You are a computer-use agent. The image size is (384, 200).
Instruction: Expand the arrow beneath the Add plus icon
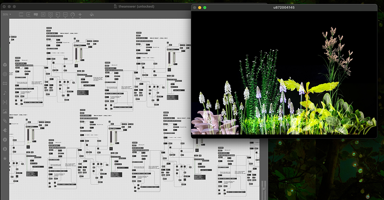(x=80, y=18)
